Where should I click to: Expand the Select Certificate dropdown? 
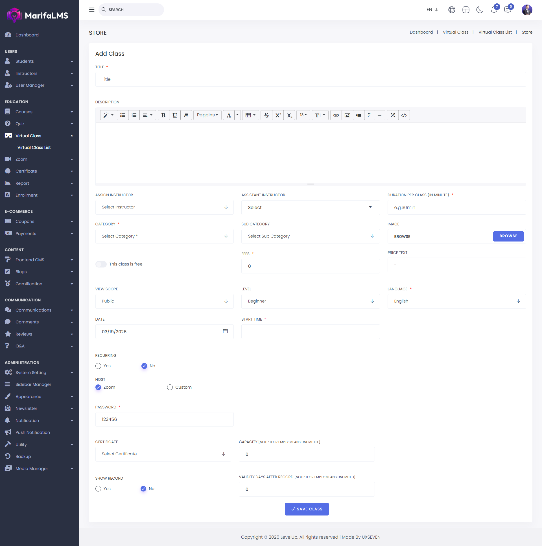pos(163,454)
